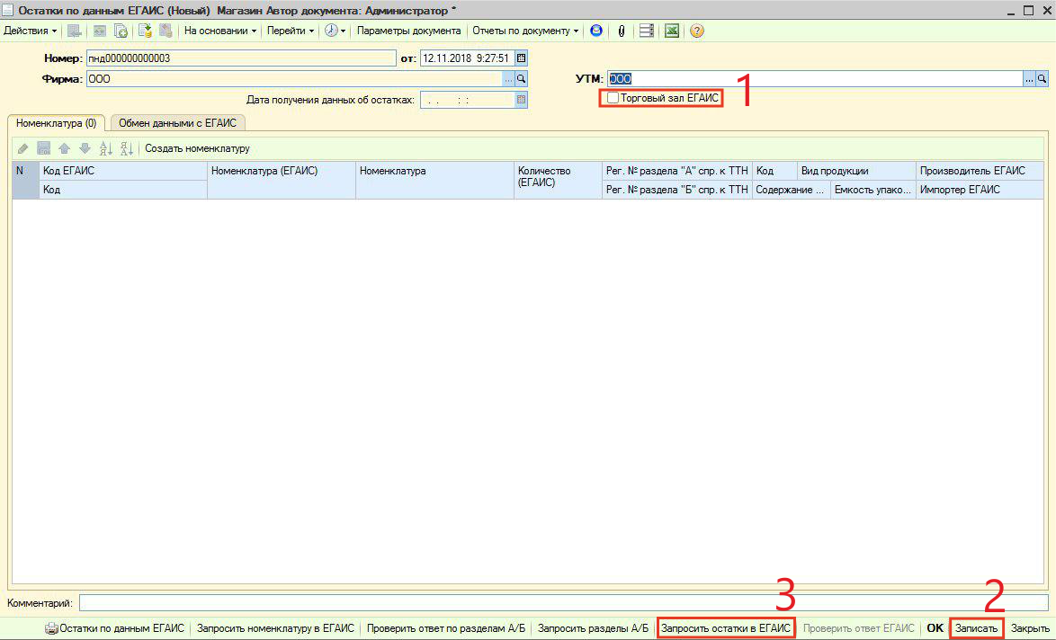Viewport: 1056px width, 640px height.
Task: Open the Действия menu
Action: 31,31
